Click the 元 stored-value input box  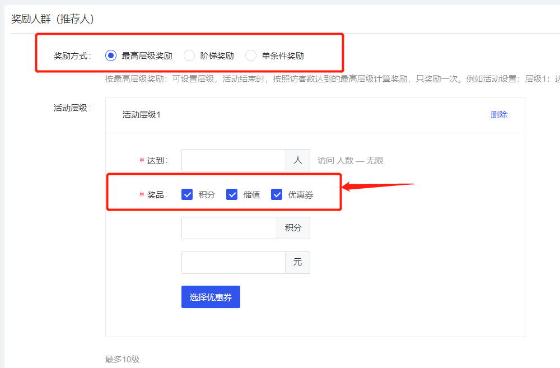pyautogui.click(x=234, y=263)
